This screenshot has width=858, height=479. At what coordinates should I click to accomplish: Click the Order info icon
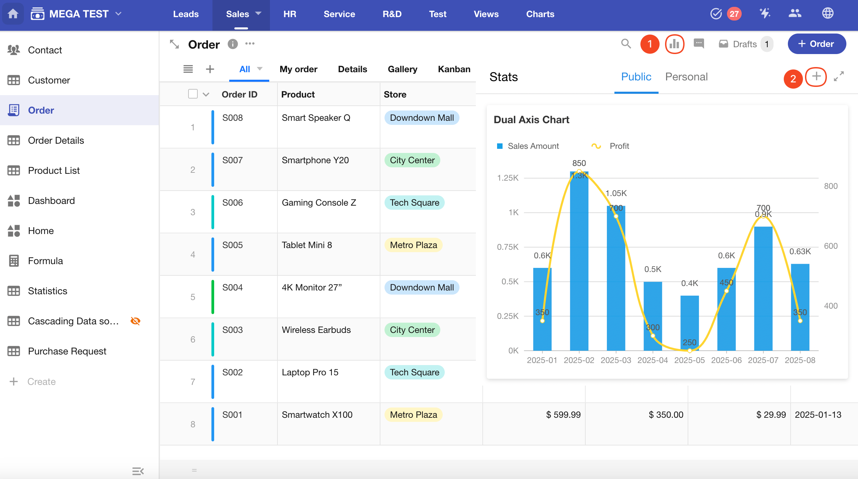(233, 44)
